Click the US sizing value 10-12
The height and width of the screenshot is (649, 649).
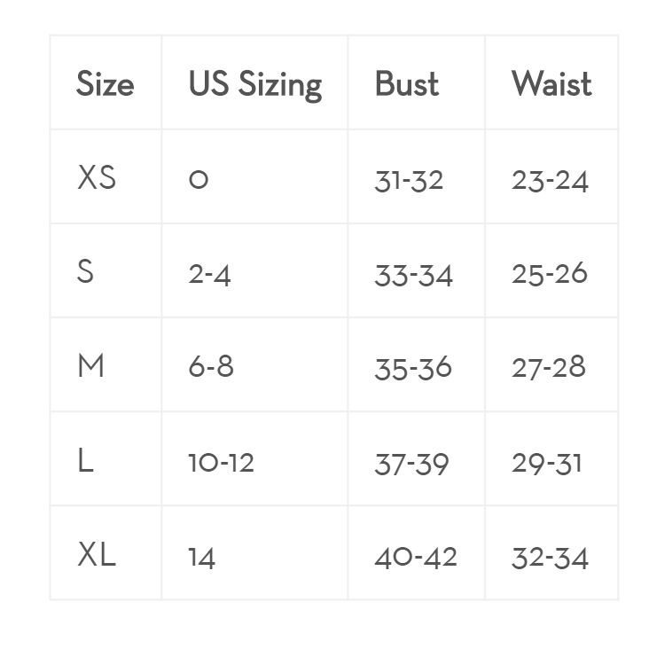221,462
